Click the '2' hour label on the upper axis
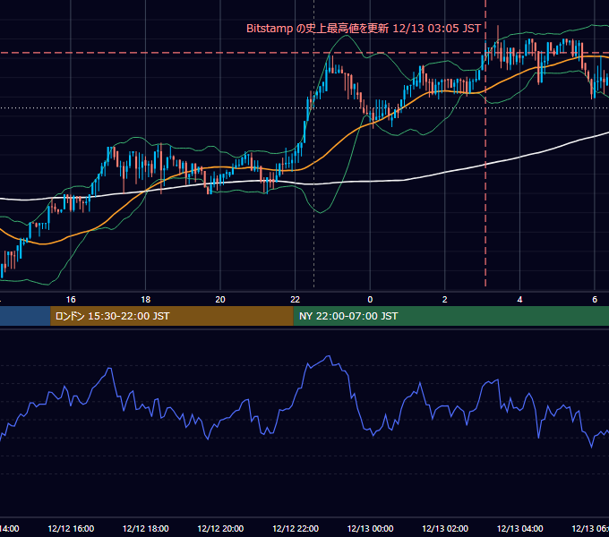The height and width of the screenshot is (537, 609). pos(445,300)
